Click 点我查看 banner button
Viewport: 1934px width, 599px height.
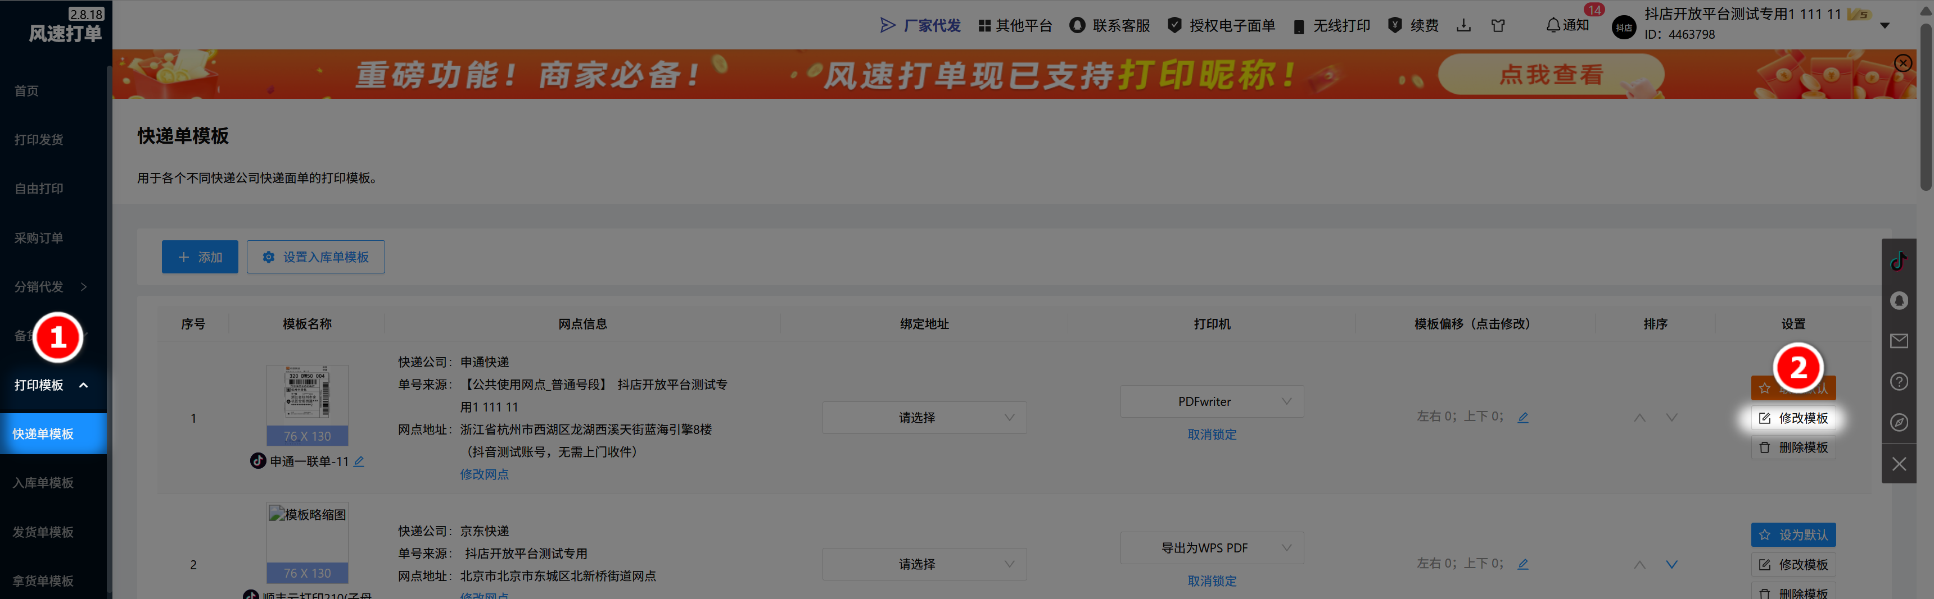(x=1551, y=74)
